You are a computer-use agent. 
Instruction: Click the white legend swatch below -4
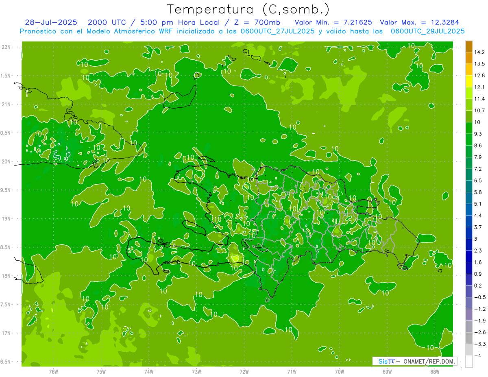coord(469,361)
